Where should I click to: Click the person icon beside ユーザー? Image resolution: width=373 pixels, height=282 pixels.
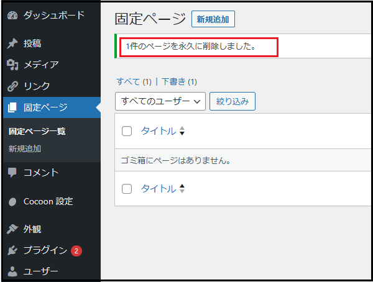coord(12,271)
